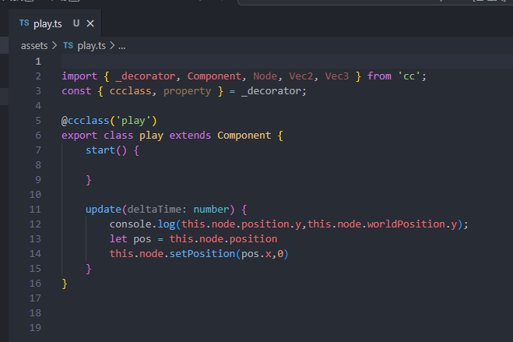Click 'Vec3' in the import statement

[337, 76]
